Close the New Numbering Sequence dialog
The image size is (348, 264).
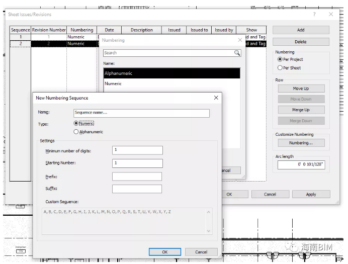(x=216, y=98)
